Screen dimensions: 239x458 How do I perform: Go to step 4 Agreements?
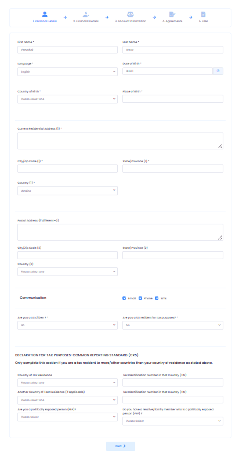click(172, 21)
